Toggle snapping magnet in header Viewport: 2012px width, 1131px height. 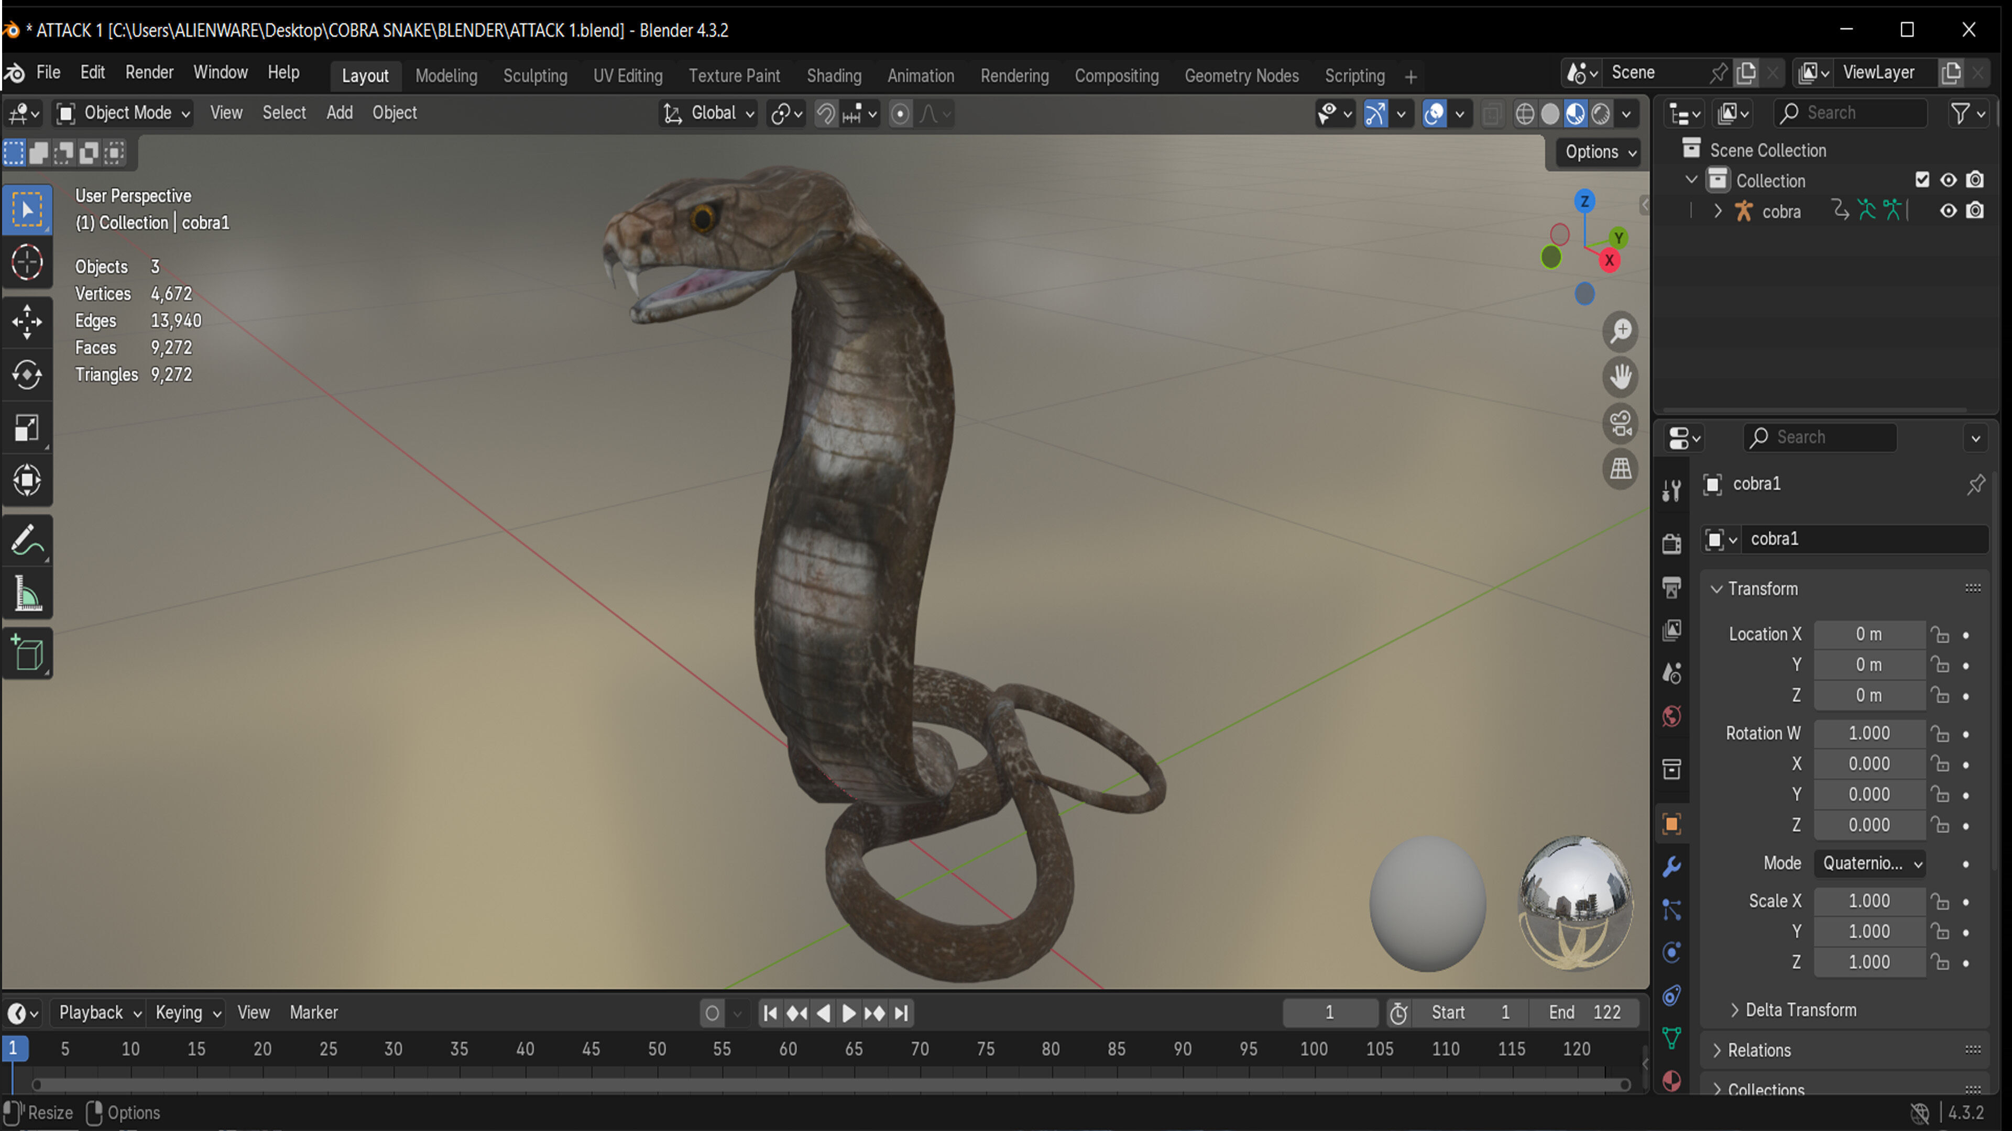(x=825, y=114)
